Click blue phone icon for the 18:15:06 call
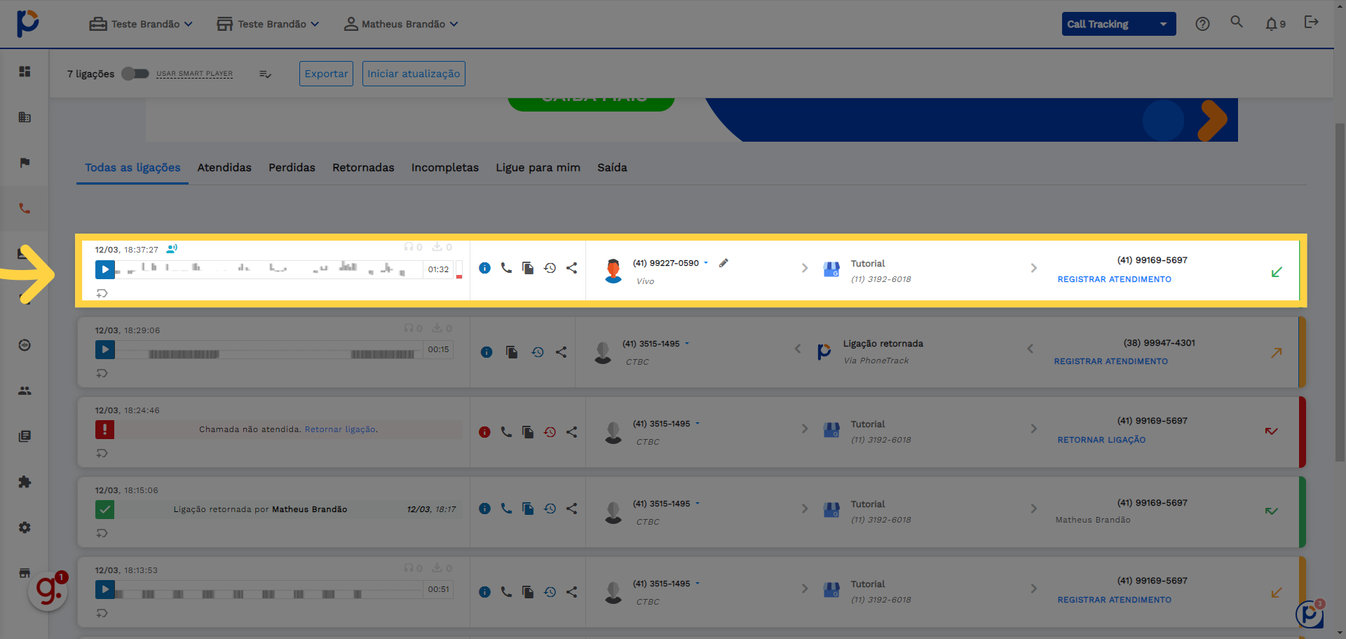 click(x=506, y=509)
